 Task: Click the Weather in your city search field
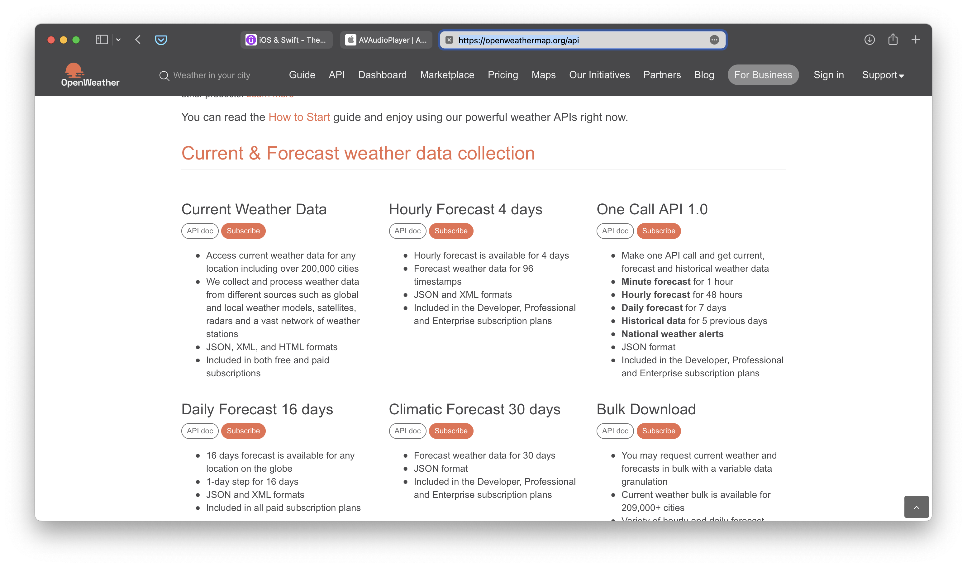coord(212,75)
